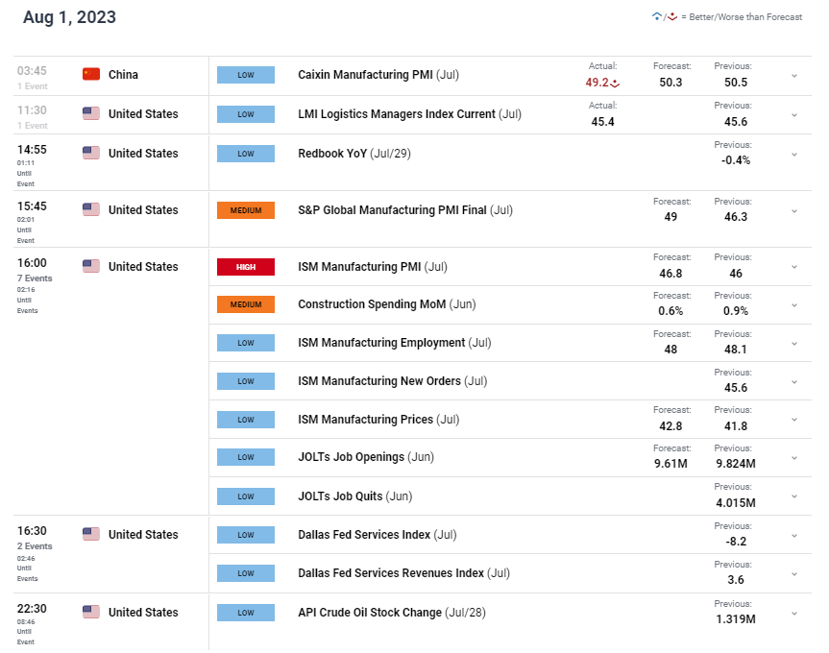Click the HIGH impact badge for ISM Manufacturing PMI
829x653 pixels.
click(246, 267)
